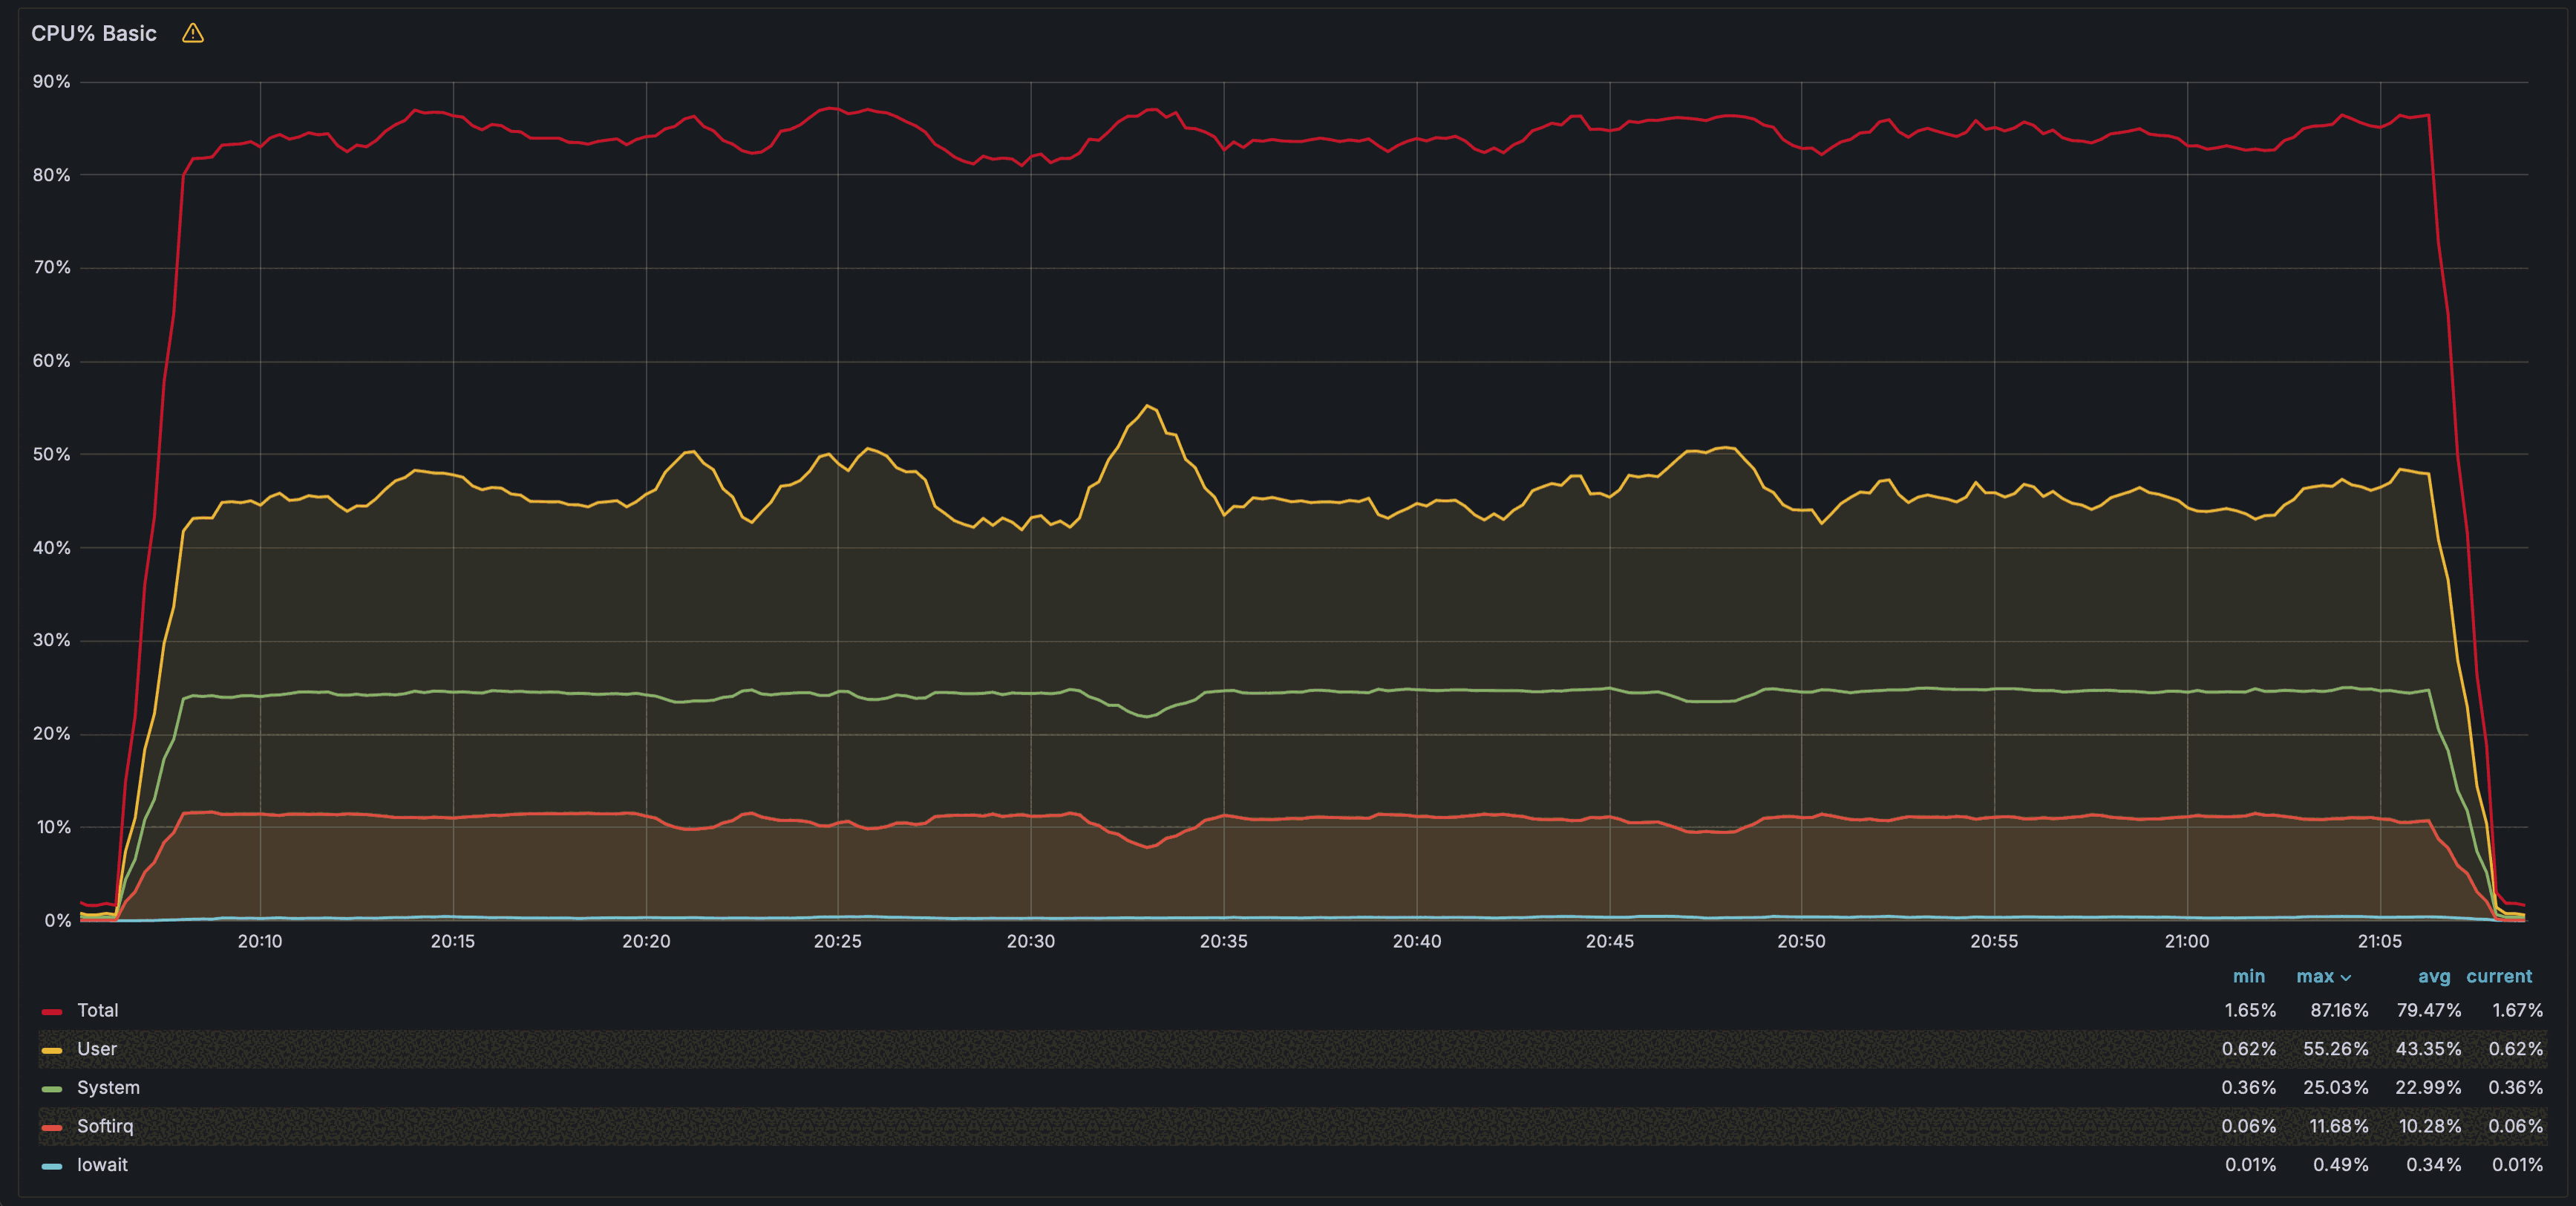This screenshot has width=2576, height=1206.
Task: Click the orange Softirq series color swatch
Action: pyautogui.click(x=52, y=1127)
